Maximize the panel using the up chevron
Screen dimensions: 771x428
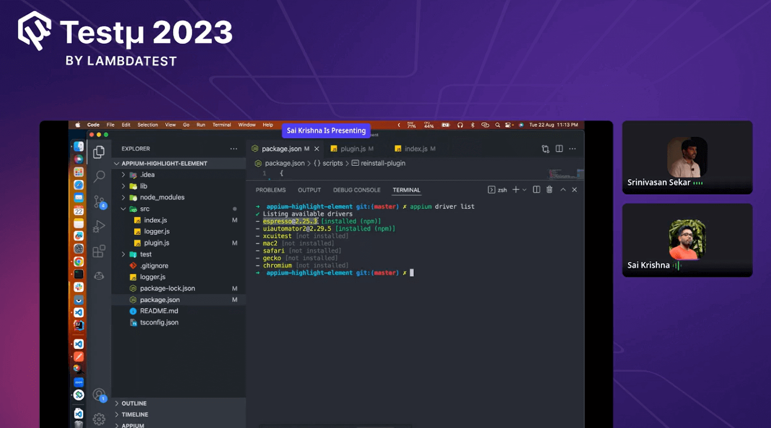(563, 190)
